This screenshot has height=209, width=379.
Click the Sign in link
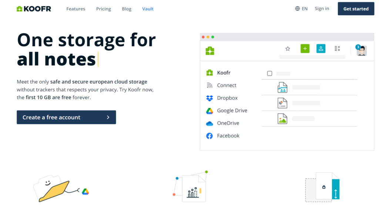[x=322, y=9]
